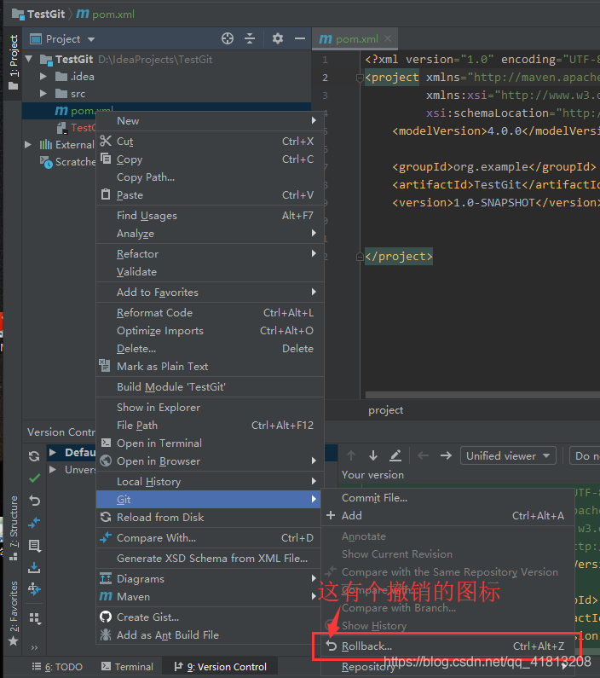Click the editor horizontal scrollbar

pyautogui.click(x=482, y=394)
